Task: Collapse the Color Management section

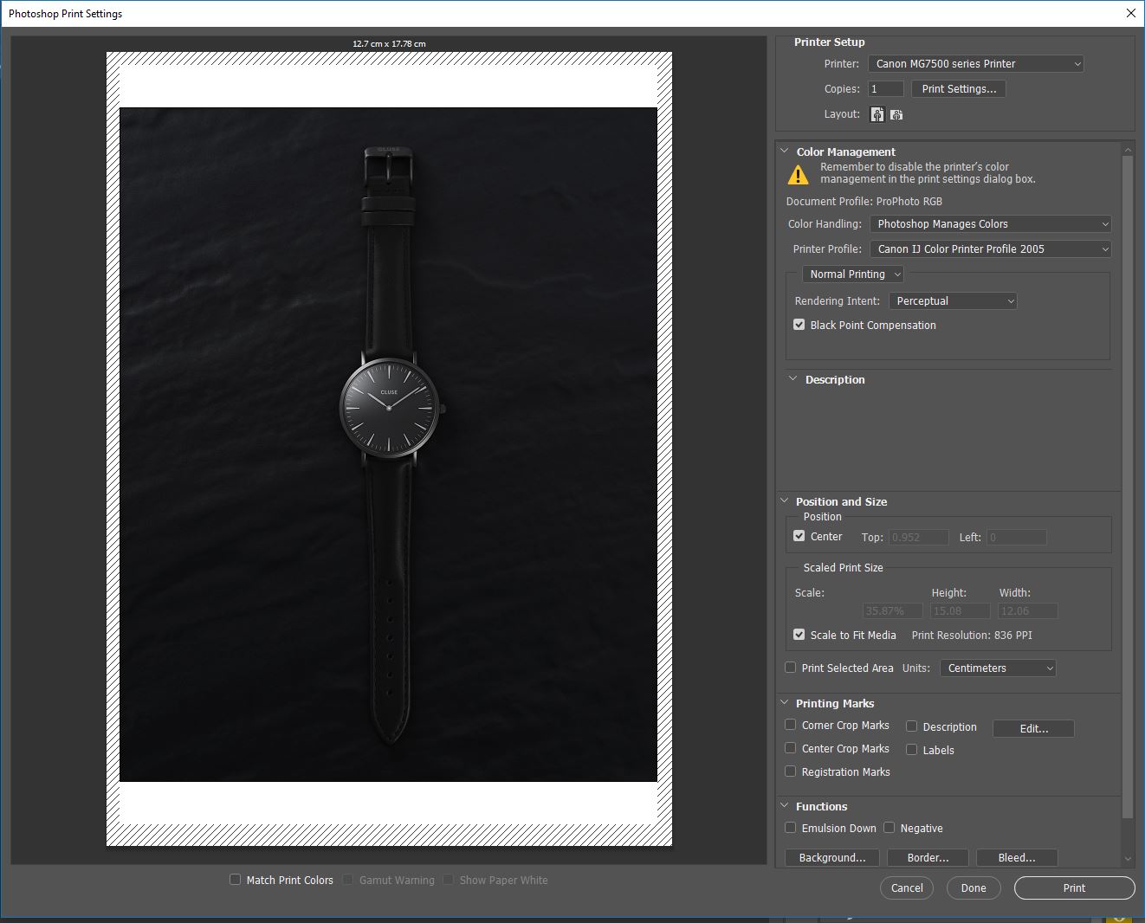Action: (x=785, y=152)
